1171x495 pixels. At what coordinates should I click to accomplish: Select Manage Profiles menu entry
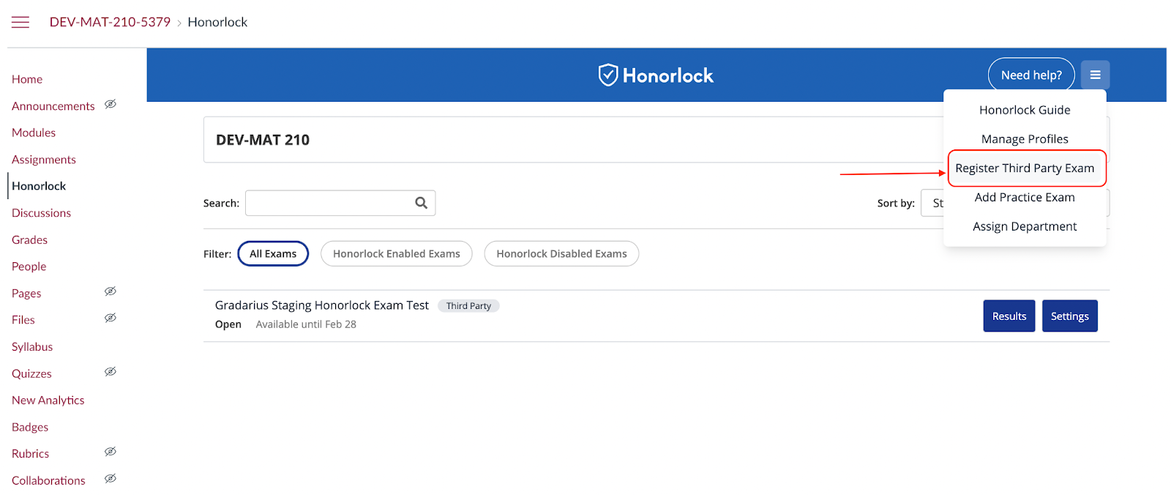point(1025,139)
